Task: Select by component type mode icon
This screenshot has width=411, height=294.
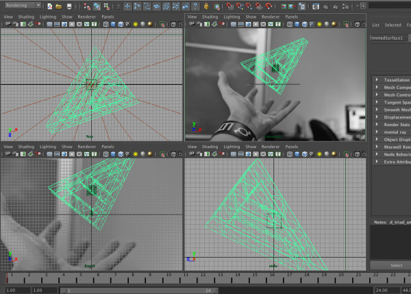Action: (106, 6)
